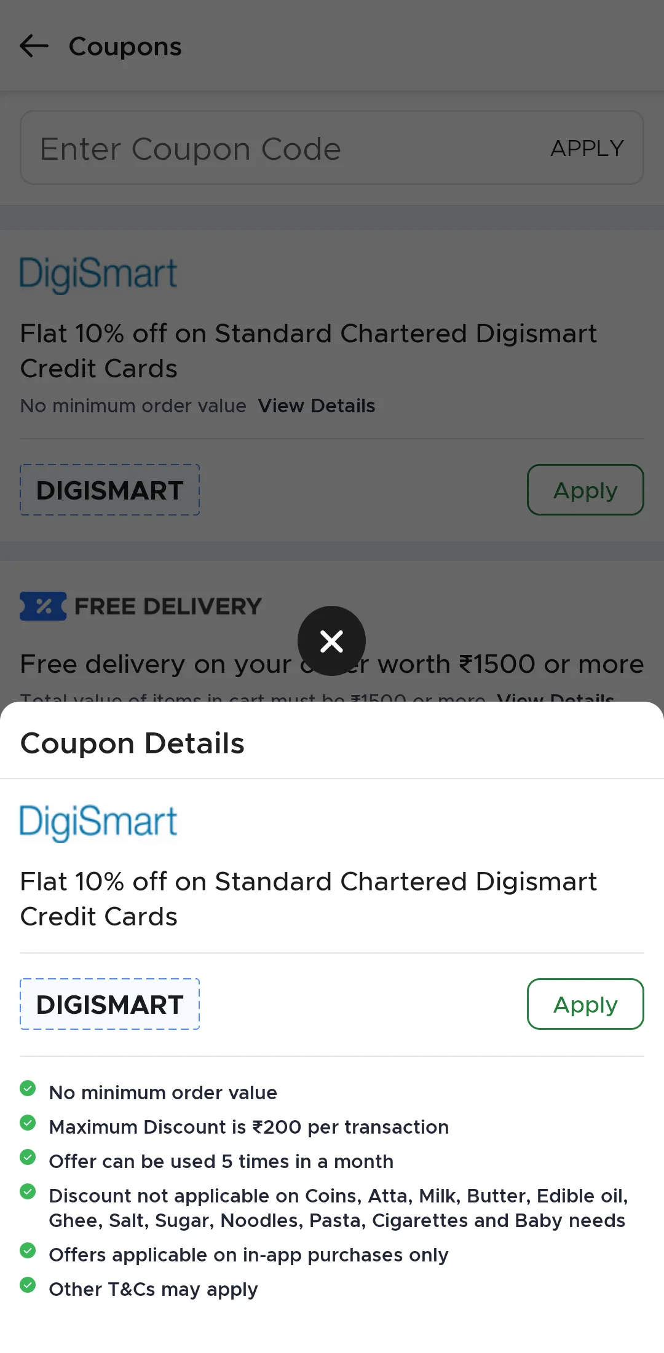The width and height of the screenshot is (664, 1353).
Task: Tap green check beside Discount not applicable line
Action: [28, 1192]
